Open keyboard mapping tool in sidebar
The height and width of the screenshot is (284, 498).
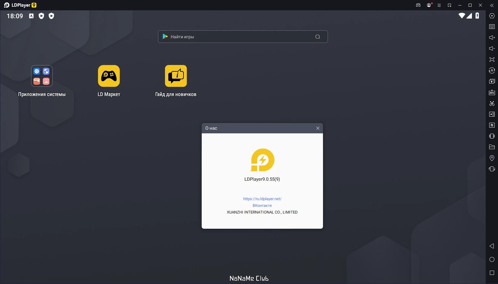click(492, 27)
